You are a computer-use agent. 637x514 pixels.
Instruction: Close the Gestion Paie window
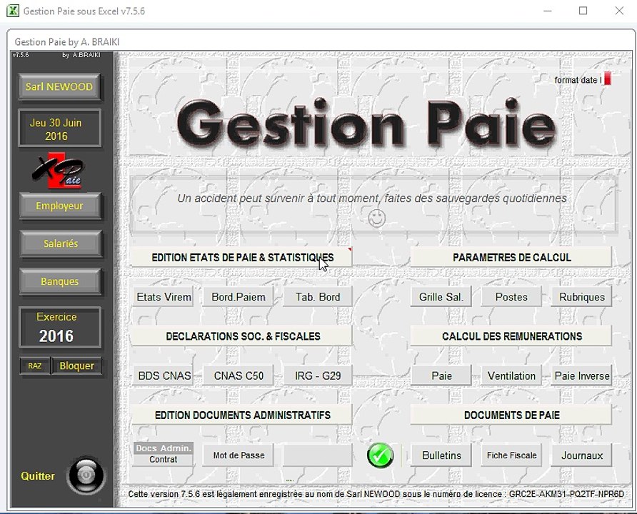619,11
